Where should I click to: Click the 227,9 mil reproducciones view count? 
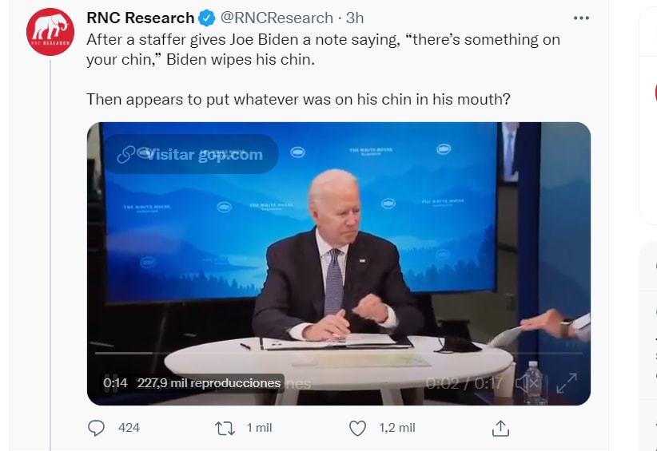pos(209,383)
